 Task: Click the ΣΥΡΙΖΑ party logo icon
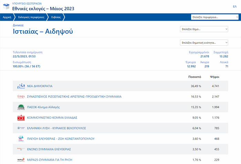point(21,97)
